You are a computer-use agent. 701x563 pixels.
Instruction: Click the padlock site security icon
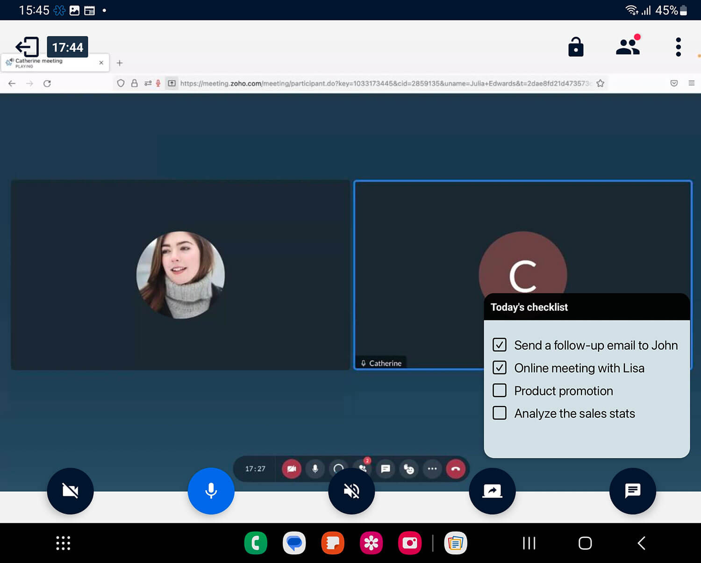pyautogui.click(x=134, y=83)
